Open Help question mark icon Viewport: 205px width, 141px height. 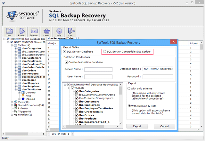(59, 32)
